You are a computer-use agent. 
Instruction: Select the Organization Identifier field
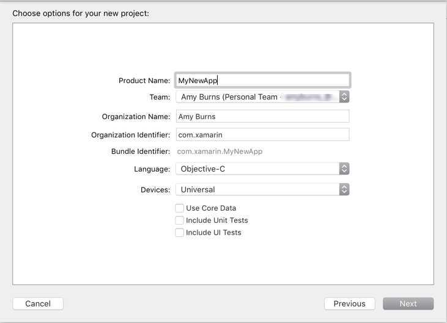click(262, 134)
